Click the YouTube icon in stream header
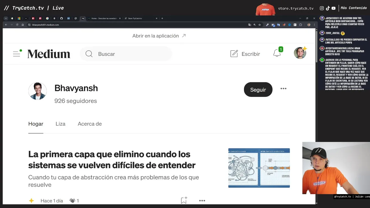 click(x=334, y=8)
